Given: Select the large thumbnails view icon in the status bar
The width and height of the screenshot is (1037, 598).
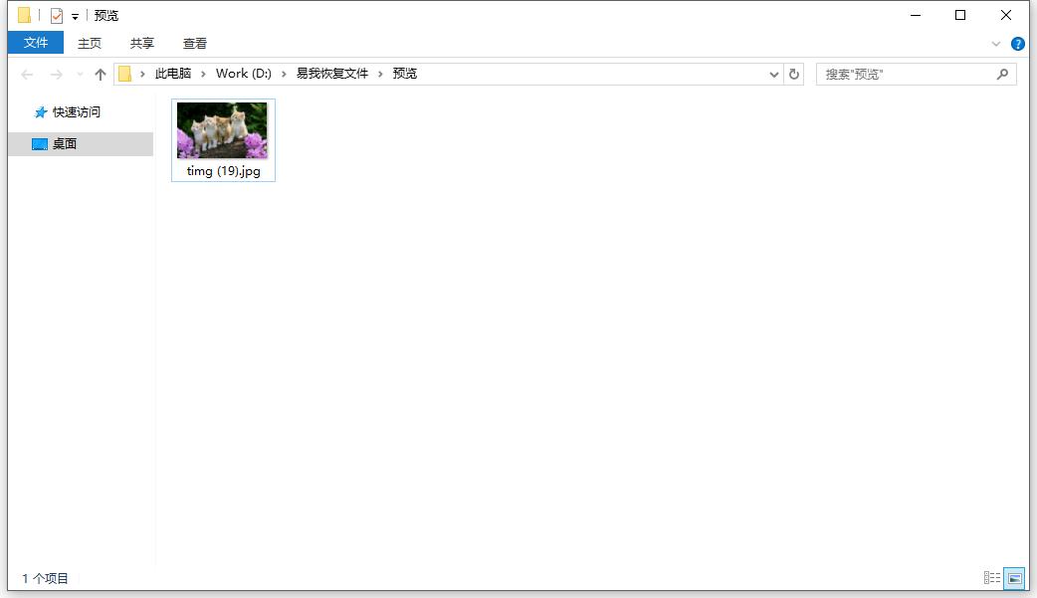Looking at the screenshot, I should (x=1014, y=578).
